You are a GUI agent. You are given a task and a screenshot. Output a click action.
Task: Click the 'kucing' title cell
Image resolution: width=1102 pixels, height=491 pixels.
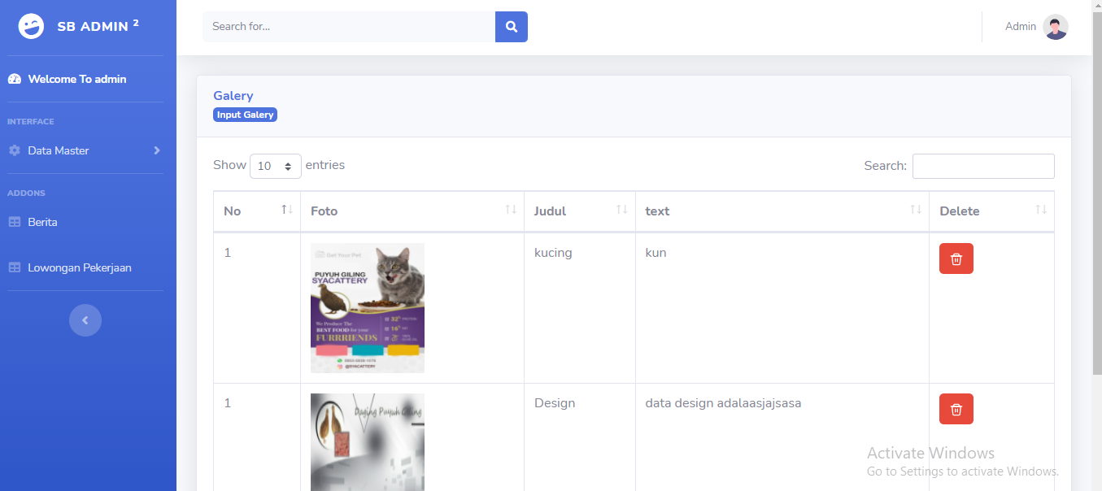tap(553, 253)
